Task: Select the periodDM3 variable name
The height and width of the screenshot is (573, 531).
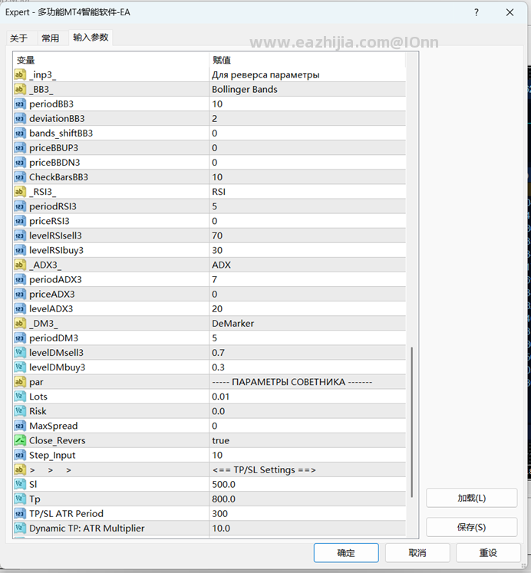Action: click(54, 338)
